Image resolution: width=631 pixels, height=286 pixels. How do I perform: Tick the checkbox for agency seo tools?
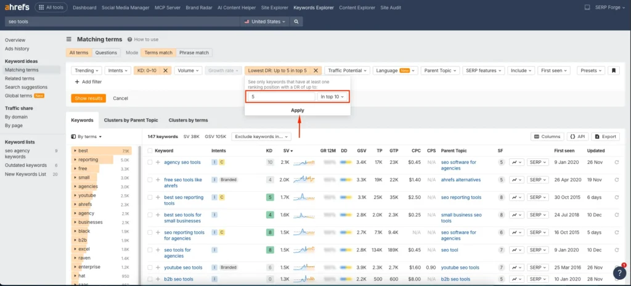150,163
